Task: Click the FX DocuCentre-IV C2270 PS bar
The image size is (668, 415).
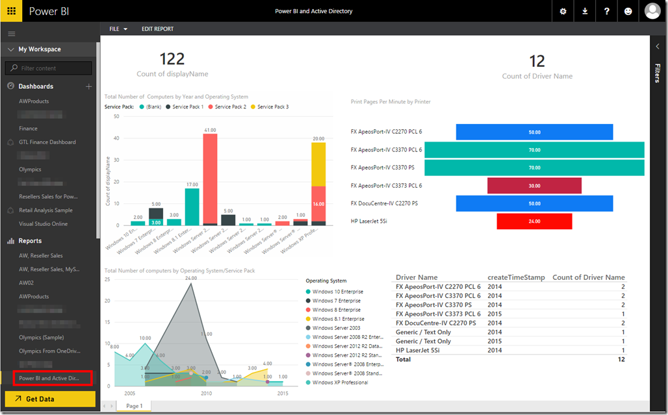Action: (534, 203)
